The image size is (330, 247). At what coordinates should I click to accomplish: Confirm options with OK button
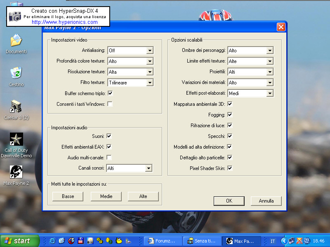click(229, 201)
